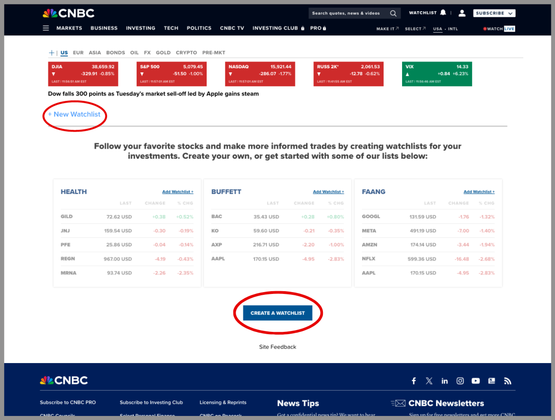Click the Instagram icon

[x=460, y=381]
